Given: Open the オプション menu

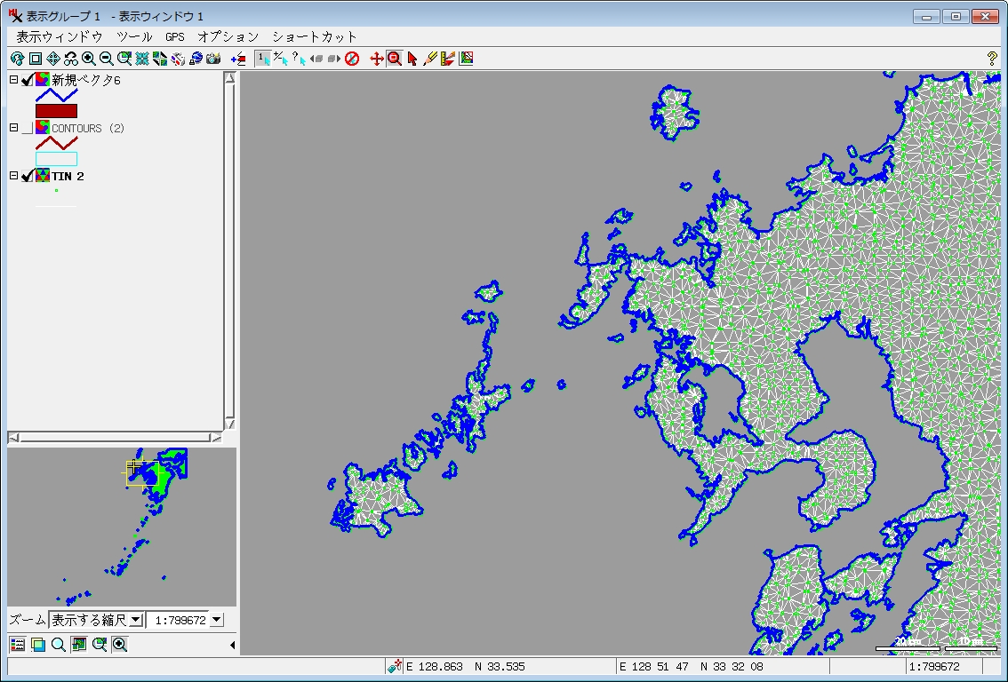Looking at the screenshot, I should (x=228, y=36).
